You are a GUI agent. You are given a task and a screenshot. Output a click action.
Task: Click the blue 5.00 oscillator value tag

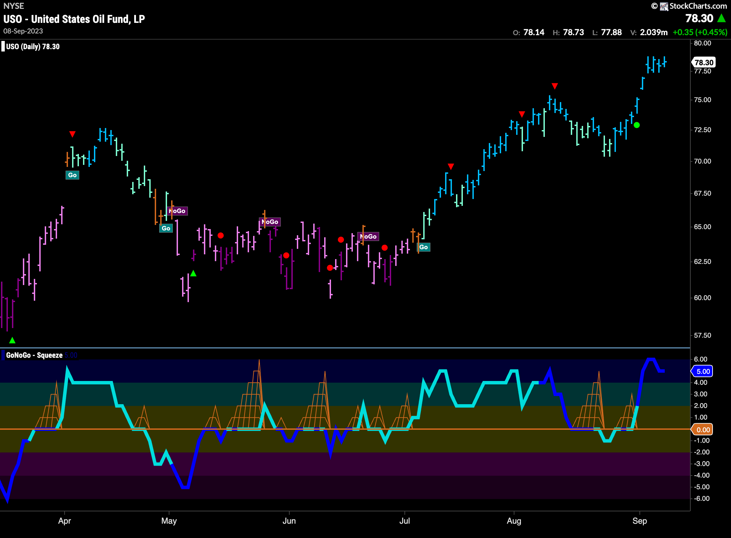point(702,371)
